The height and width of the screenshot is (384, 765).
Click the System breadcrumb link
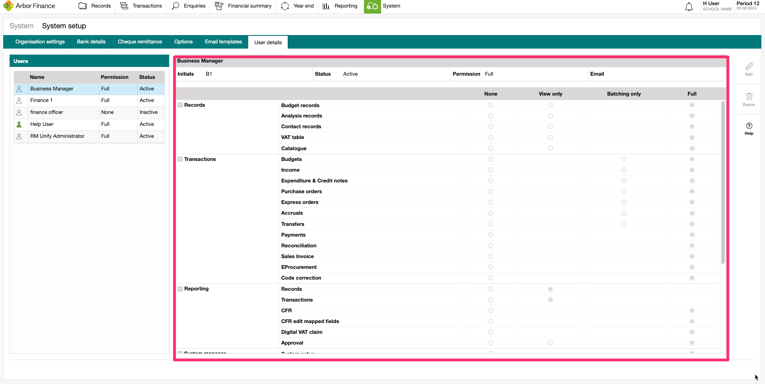[21, 26]
